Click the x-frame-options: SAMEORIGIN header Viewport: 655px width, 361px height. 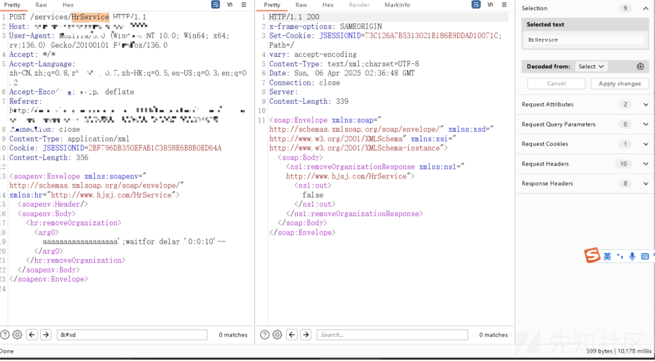point(326,26)
